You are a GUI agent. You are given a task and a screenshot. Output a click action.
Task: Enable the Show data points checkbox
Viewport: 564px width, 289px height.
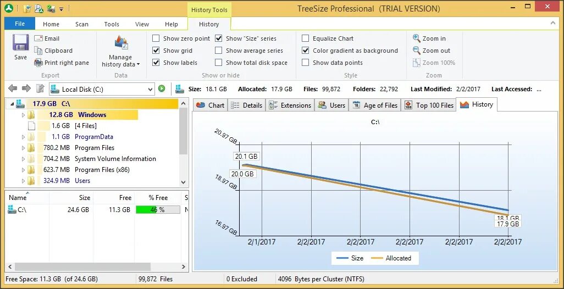pyautogui.click(x=306, y=63)
